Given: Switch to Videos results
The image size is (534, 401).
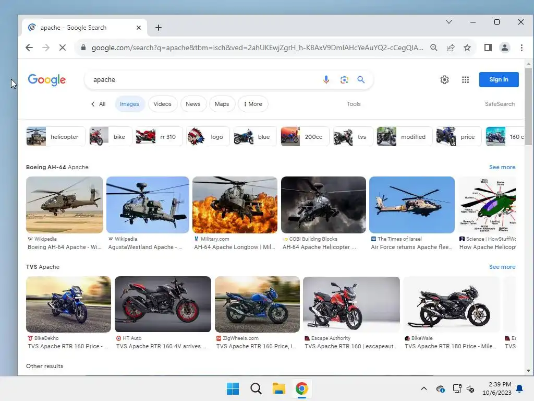Looking at the screenshot, I should [x=163, y=104].
